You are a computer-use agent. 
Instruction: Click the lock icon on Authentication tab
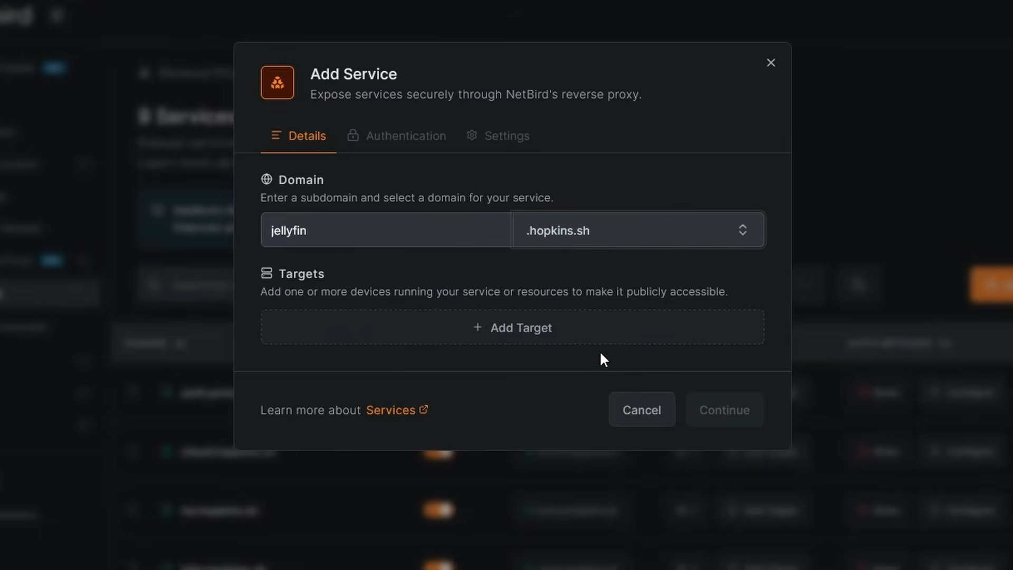point(352,135)
